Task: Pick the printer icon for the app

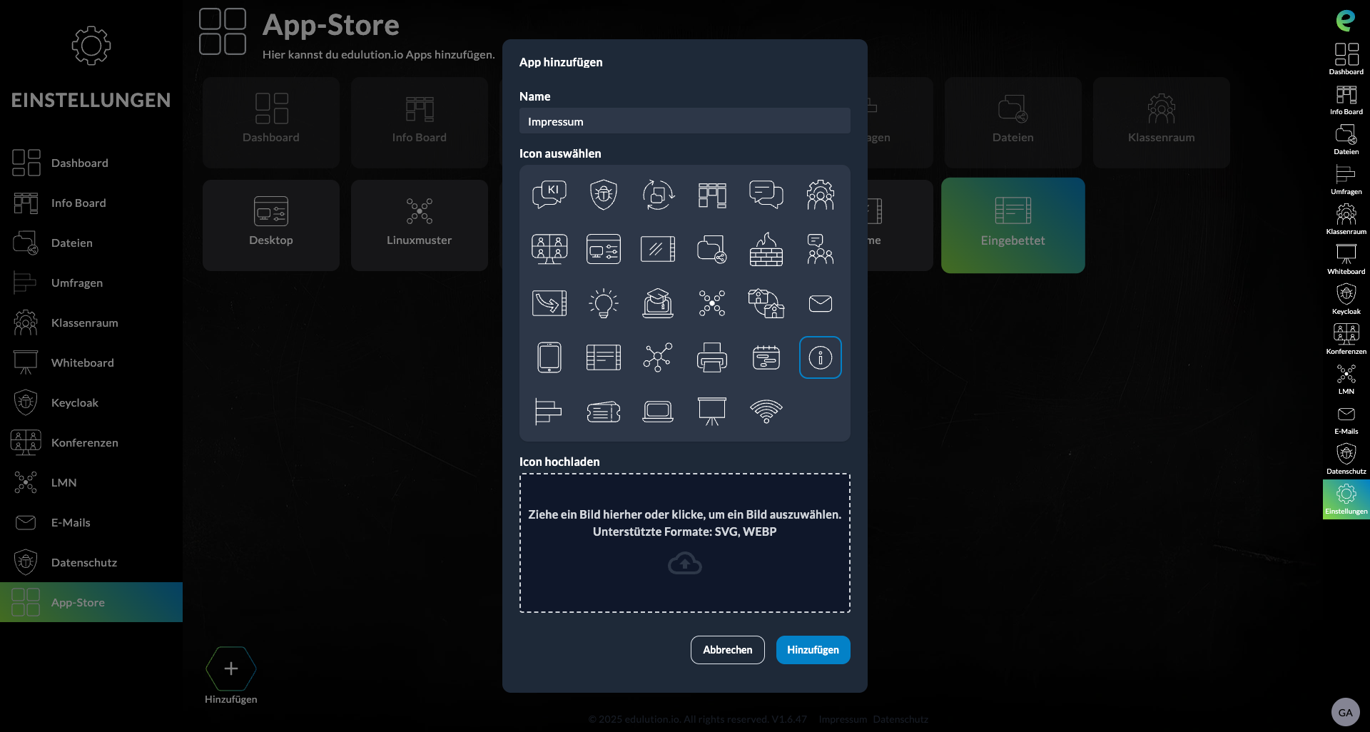Action: coord(712,357)
